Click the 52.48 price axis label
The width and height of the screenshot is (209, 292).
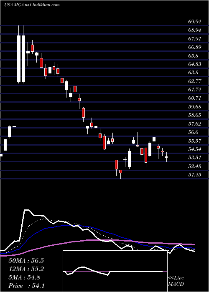tap(195, 166)
